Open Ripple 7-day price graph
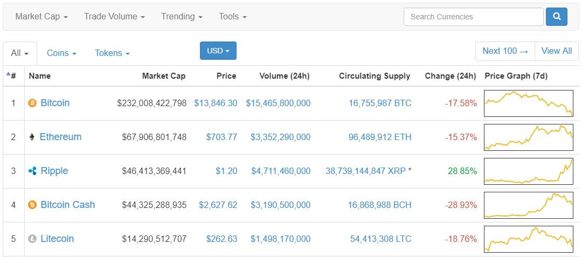Screen dimensions: 582x257 [x=529, y=171]
